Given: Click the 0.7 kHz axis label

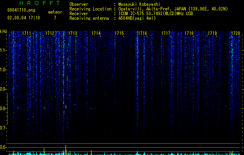Looking at the screenshot, I should tap(3, 128).
